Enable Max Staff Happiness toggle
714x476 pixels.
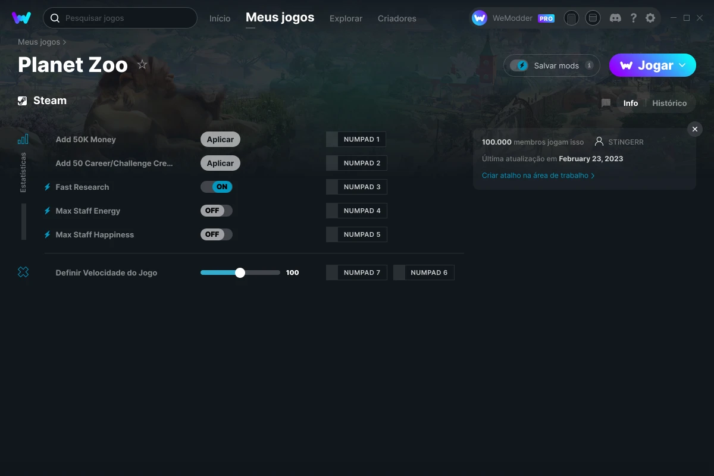(x=217, y=234)
